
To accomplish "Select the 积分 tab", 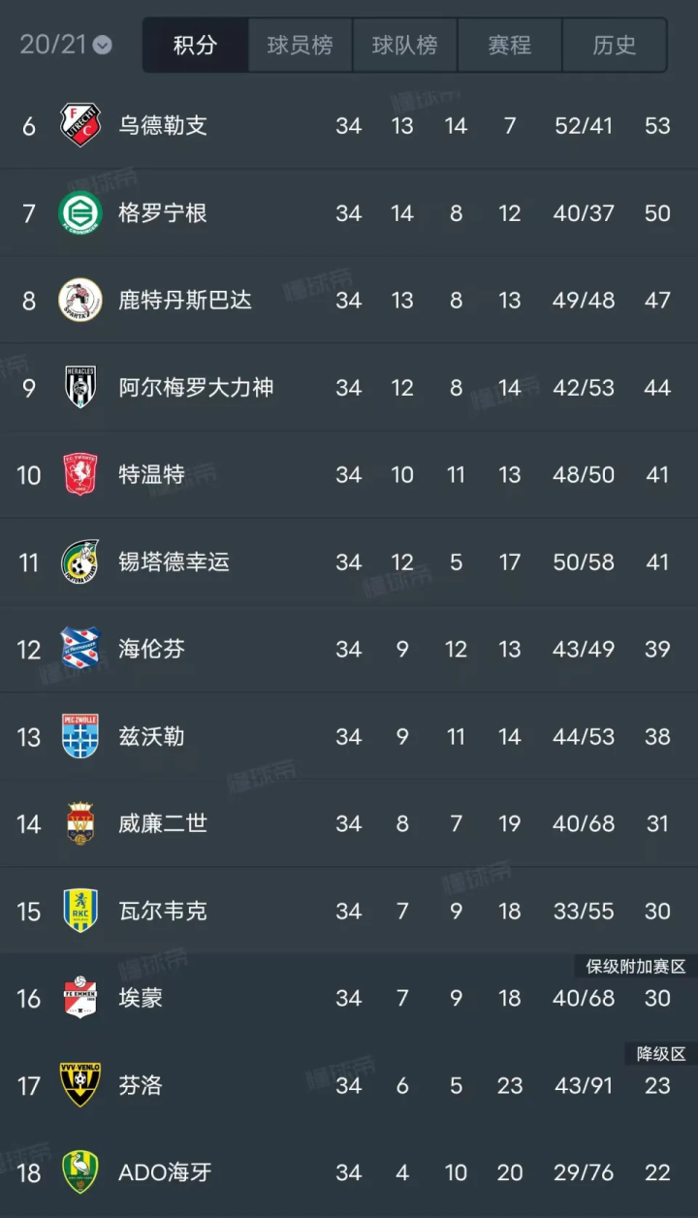I will coord(195,45).
